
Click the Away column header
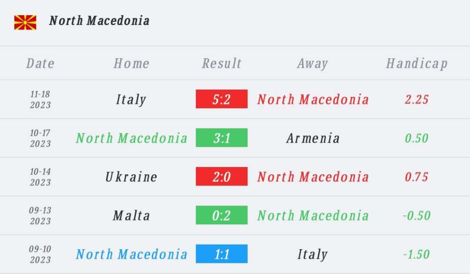pos(313,64)
